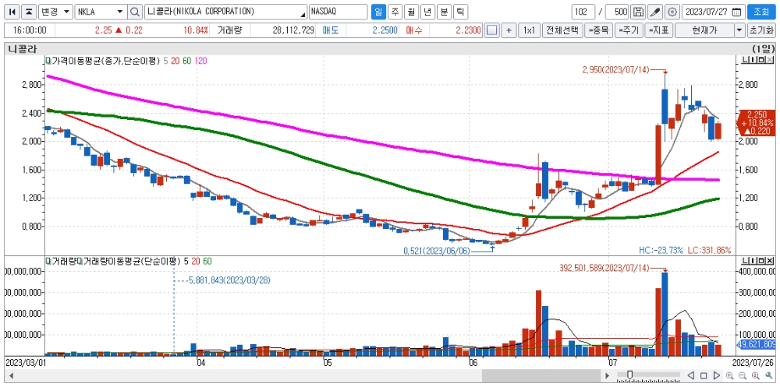
Task: Click the blue volume tag 49,621,809
Action: point(755,343)
